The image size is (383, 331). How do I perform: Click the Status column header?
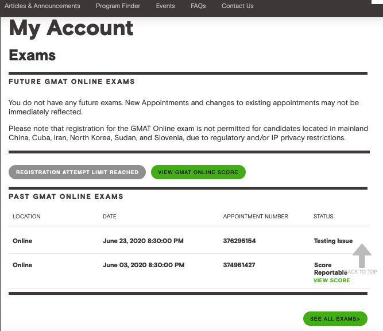coord(323,217)
